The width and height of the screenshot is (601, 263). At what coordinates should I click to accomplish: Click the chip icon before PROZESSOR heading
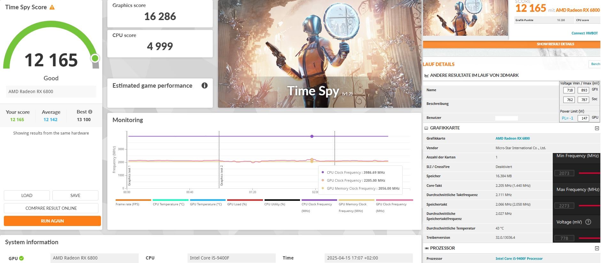[x=426, y=248]
